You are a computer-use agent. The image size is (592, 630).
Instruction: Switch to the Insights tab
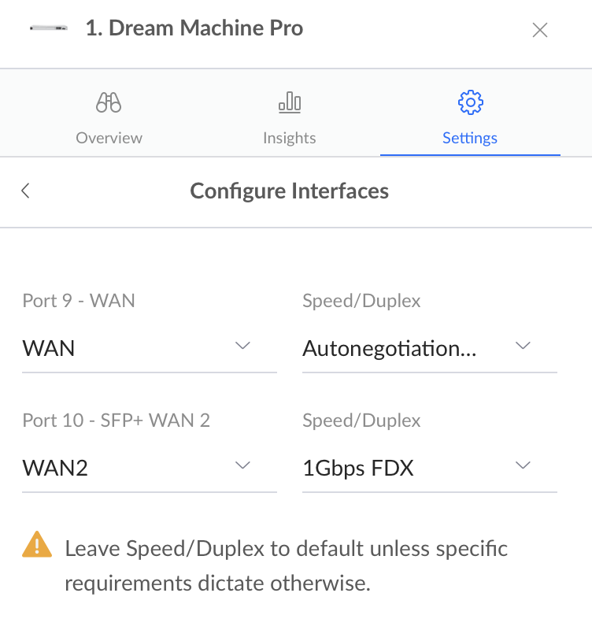[290, 138]
